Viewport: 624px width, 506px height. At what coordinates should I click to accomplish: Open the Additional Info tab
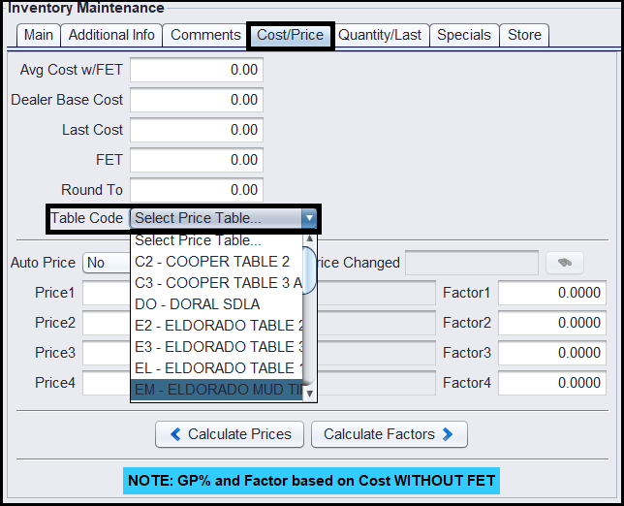click(x=112, y=35)
